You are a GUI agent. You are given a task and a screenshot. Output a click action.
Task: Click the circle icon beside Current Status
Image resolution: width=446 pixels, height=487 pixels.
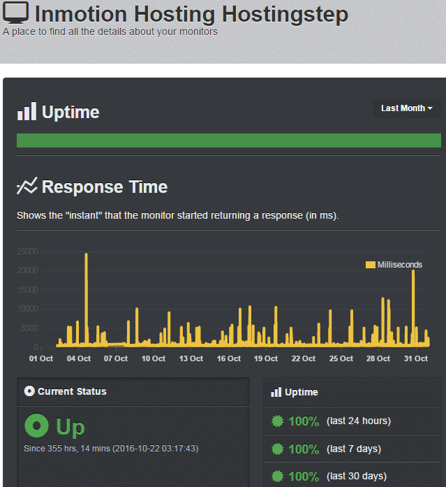29,391
